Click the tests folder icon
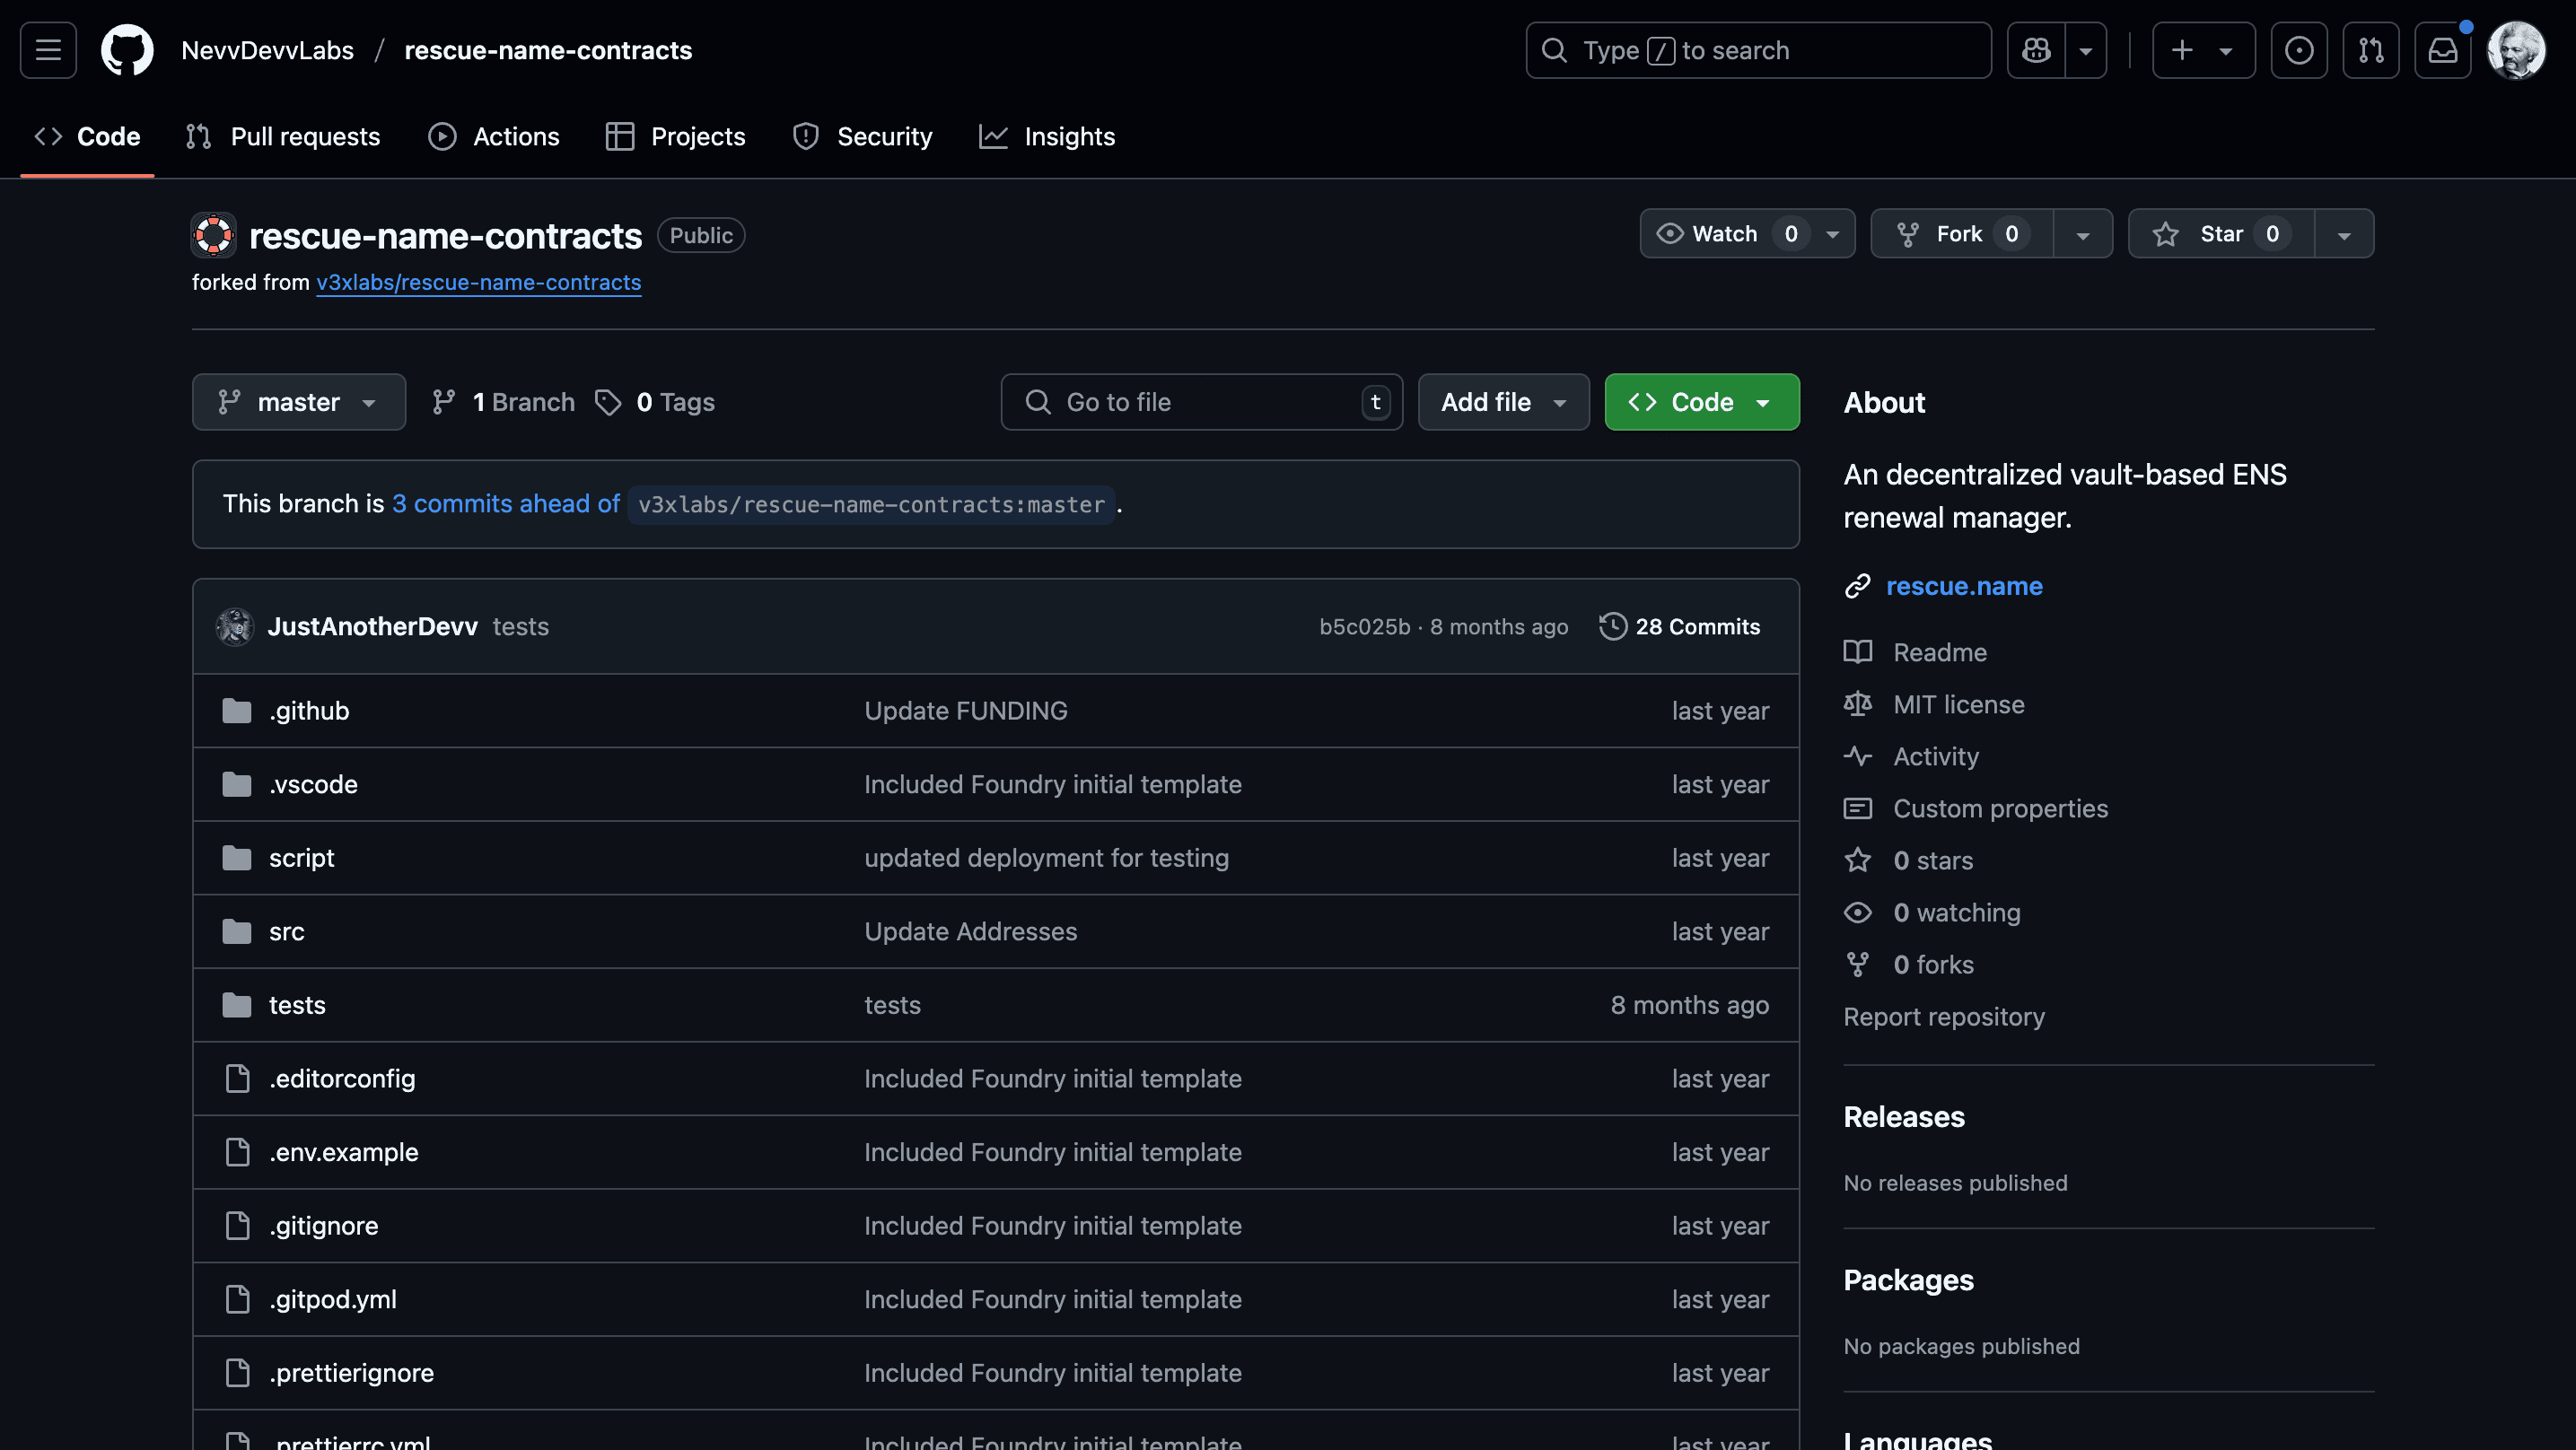 tap(237, 1005)
